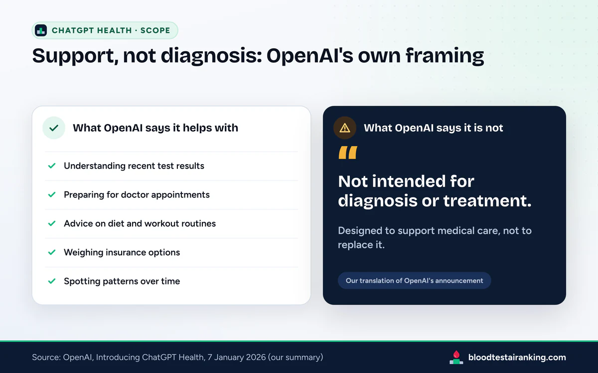Click checkmark beside Preparing for doctor appointments

coord(51,194)
